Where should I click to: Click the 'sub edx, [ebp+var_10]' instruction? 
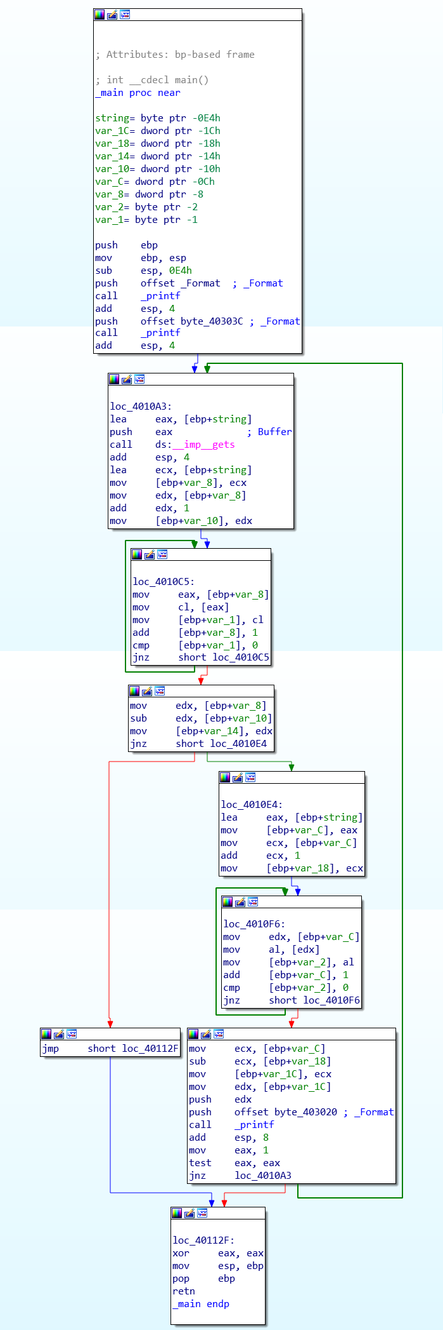201,718
